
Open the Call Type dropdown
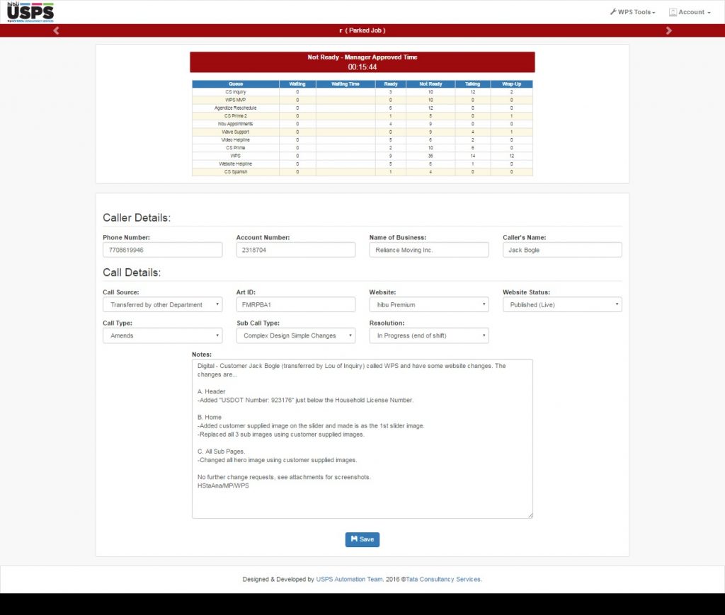pyautogui.click(x=162, y=335)
